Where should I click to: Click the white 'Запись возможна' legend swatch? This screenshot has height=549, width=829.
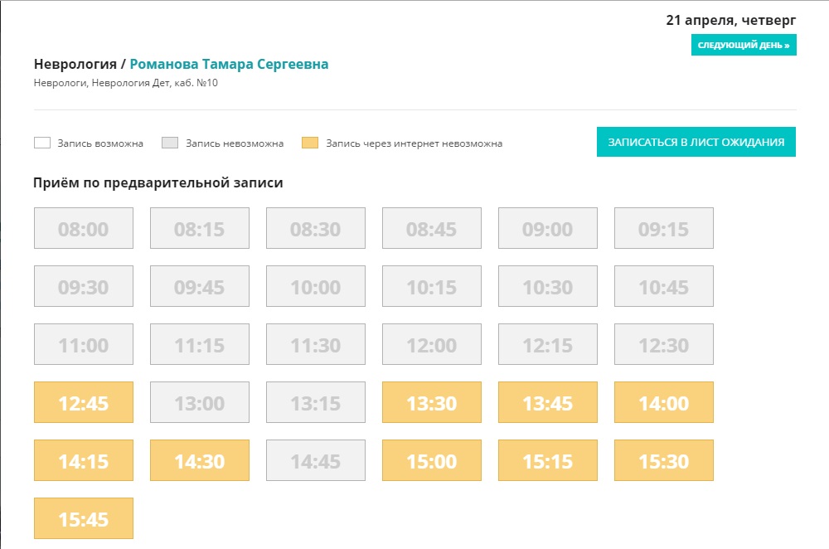(x=42, y=143)
